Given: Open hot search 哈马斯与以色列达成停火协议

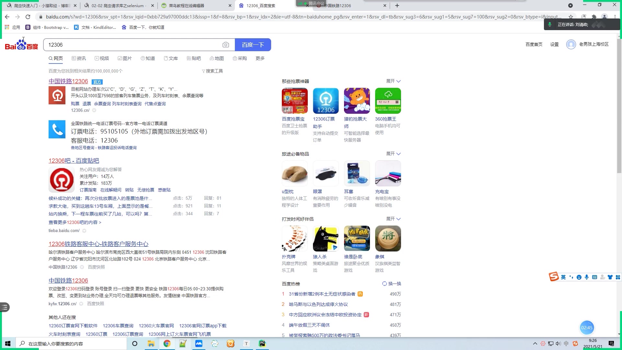Looking at the screenshot, I should 318,304.
